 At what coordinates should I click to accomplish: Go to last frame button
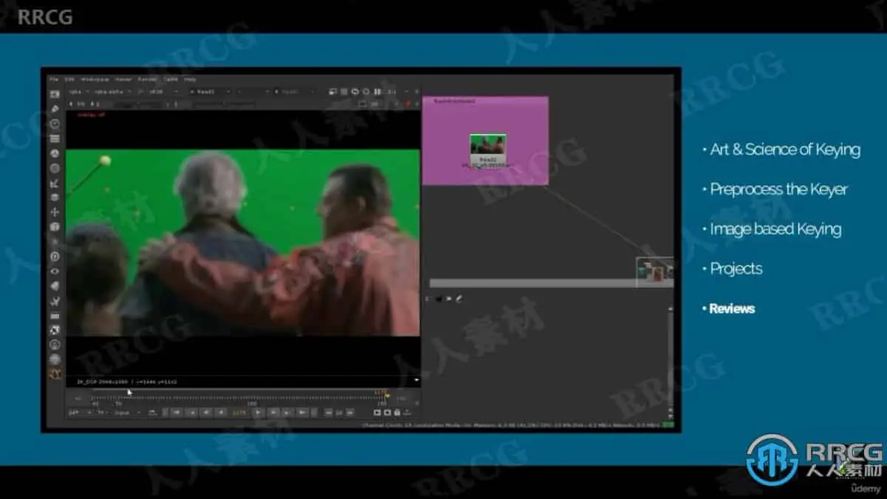tap(302, 413)
